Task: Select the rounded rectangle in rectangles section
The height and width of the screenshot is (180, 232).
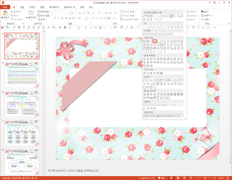Action: tap(148, 34)
